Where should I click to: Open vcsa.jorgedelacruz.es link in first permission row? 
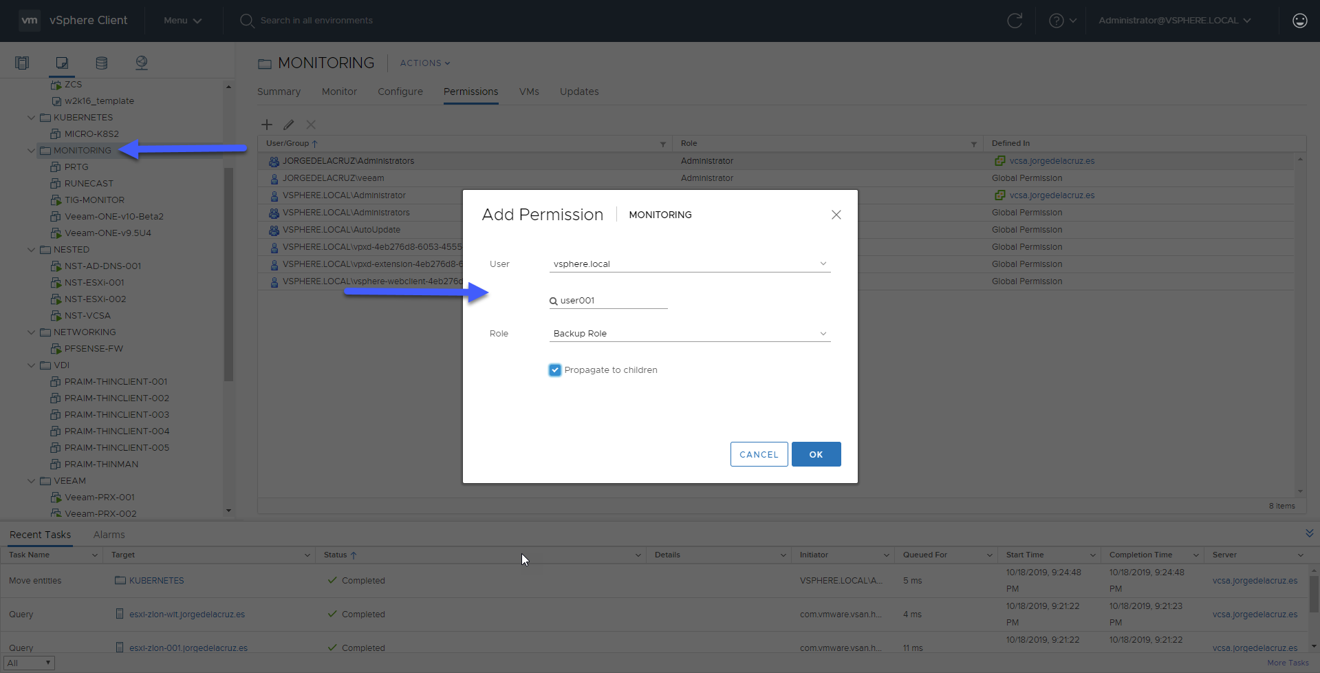(1052, 161)
